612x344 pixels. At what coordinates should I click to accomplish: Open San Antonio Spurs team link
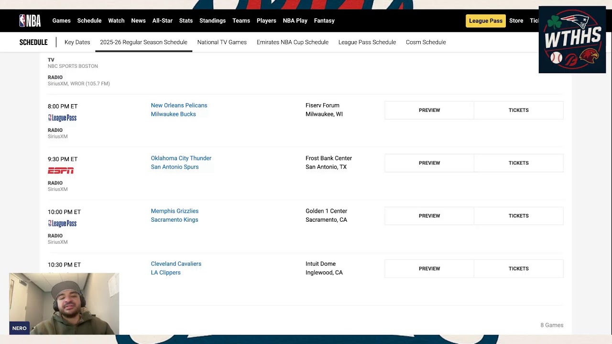tap(175, 167)
